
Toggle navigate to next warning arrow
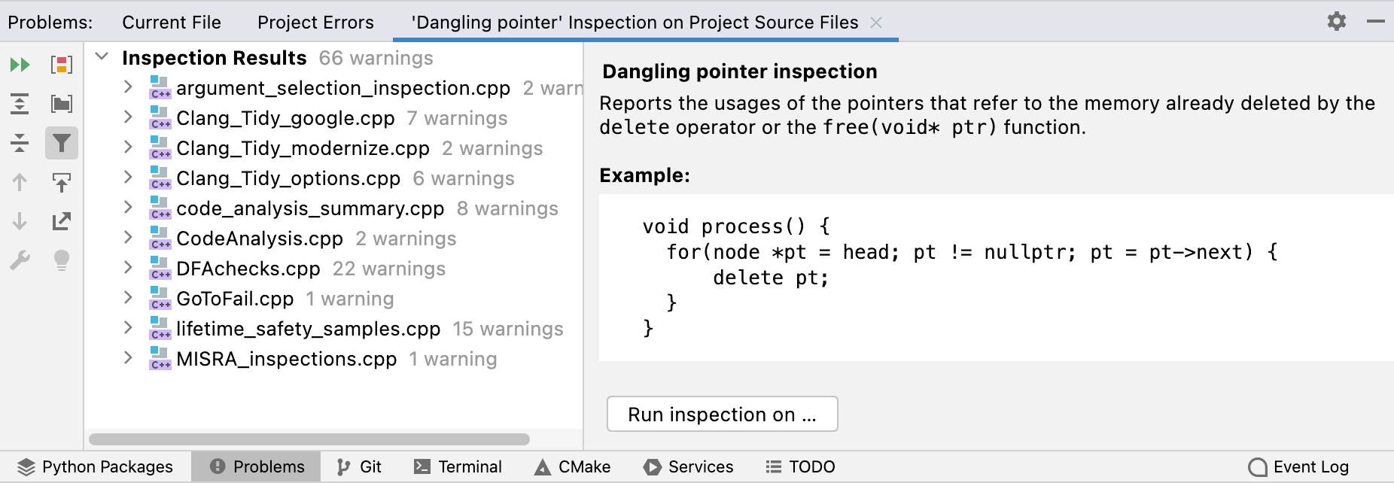[x=20, y=221]
